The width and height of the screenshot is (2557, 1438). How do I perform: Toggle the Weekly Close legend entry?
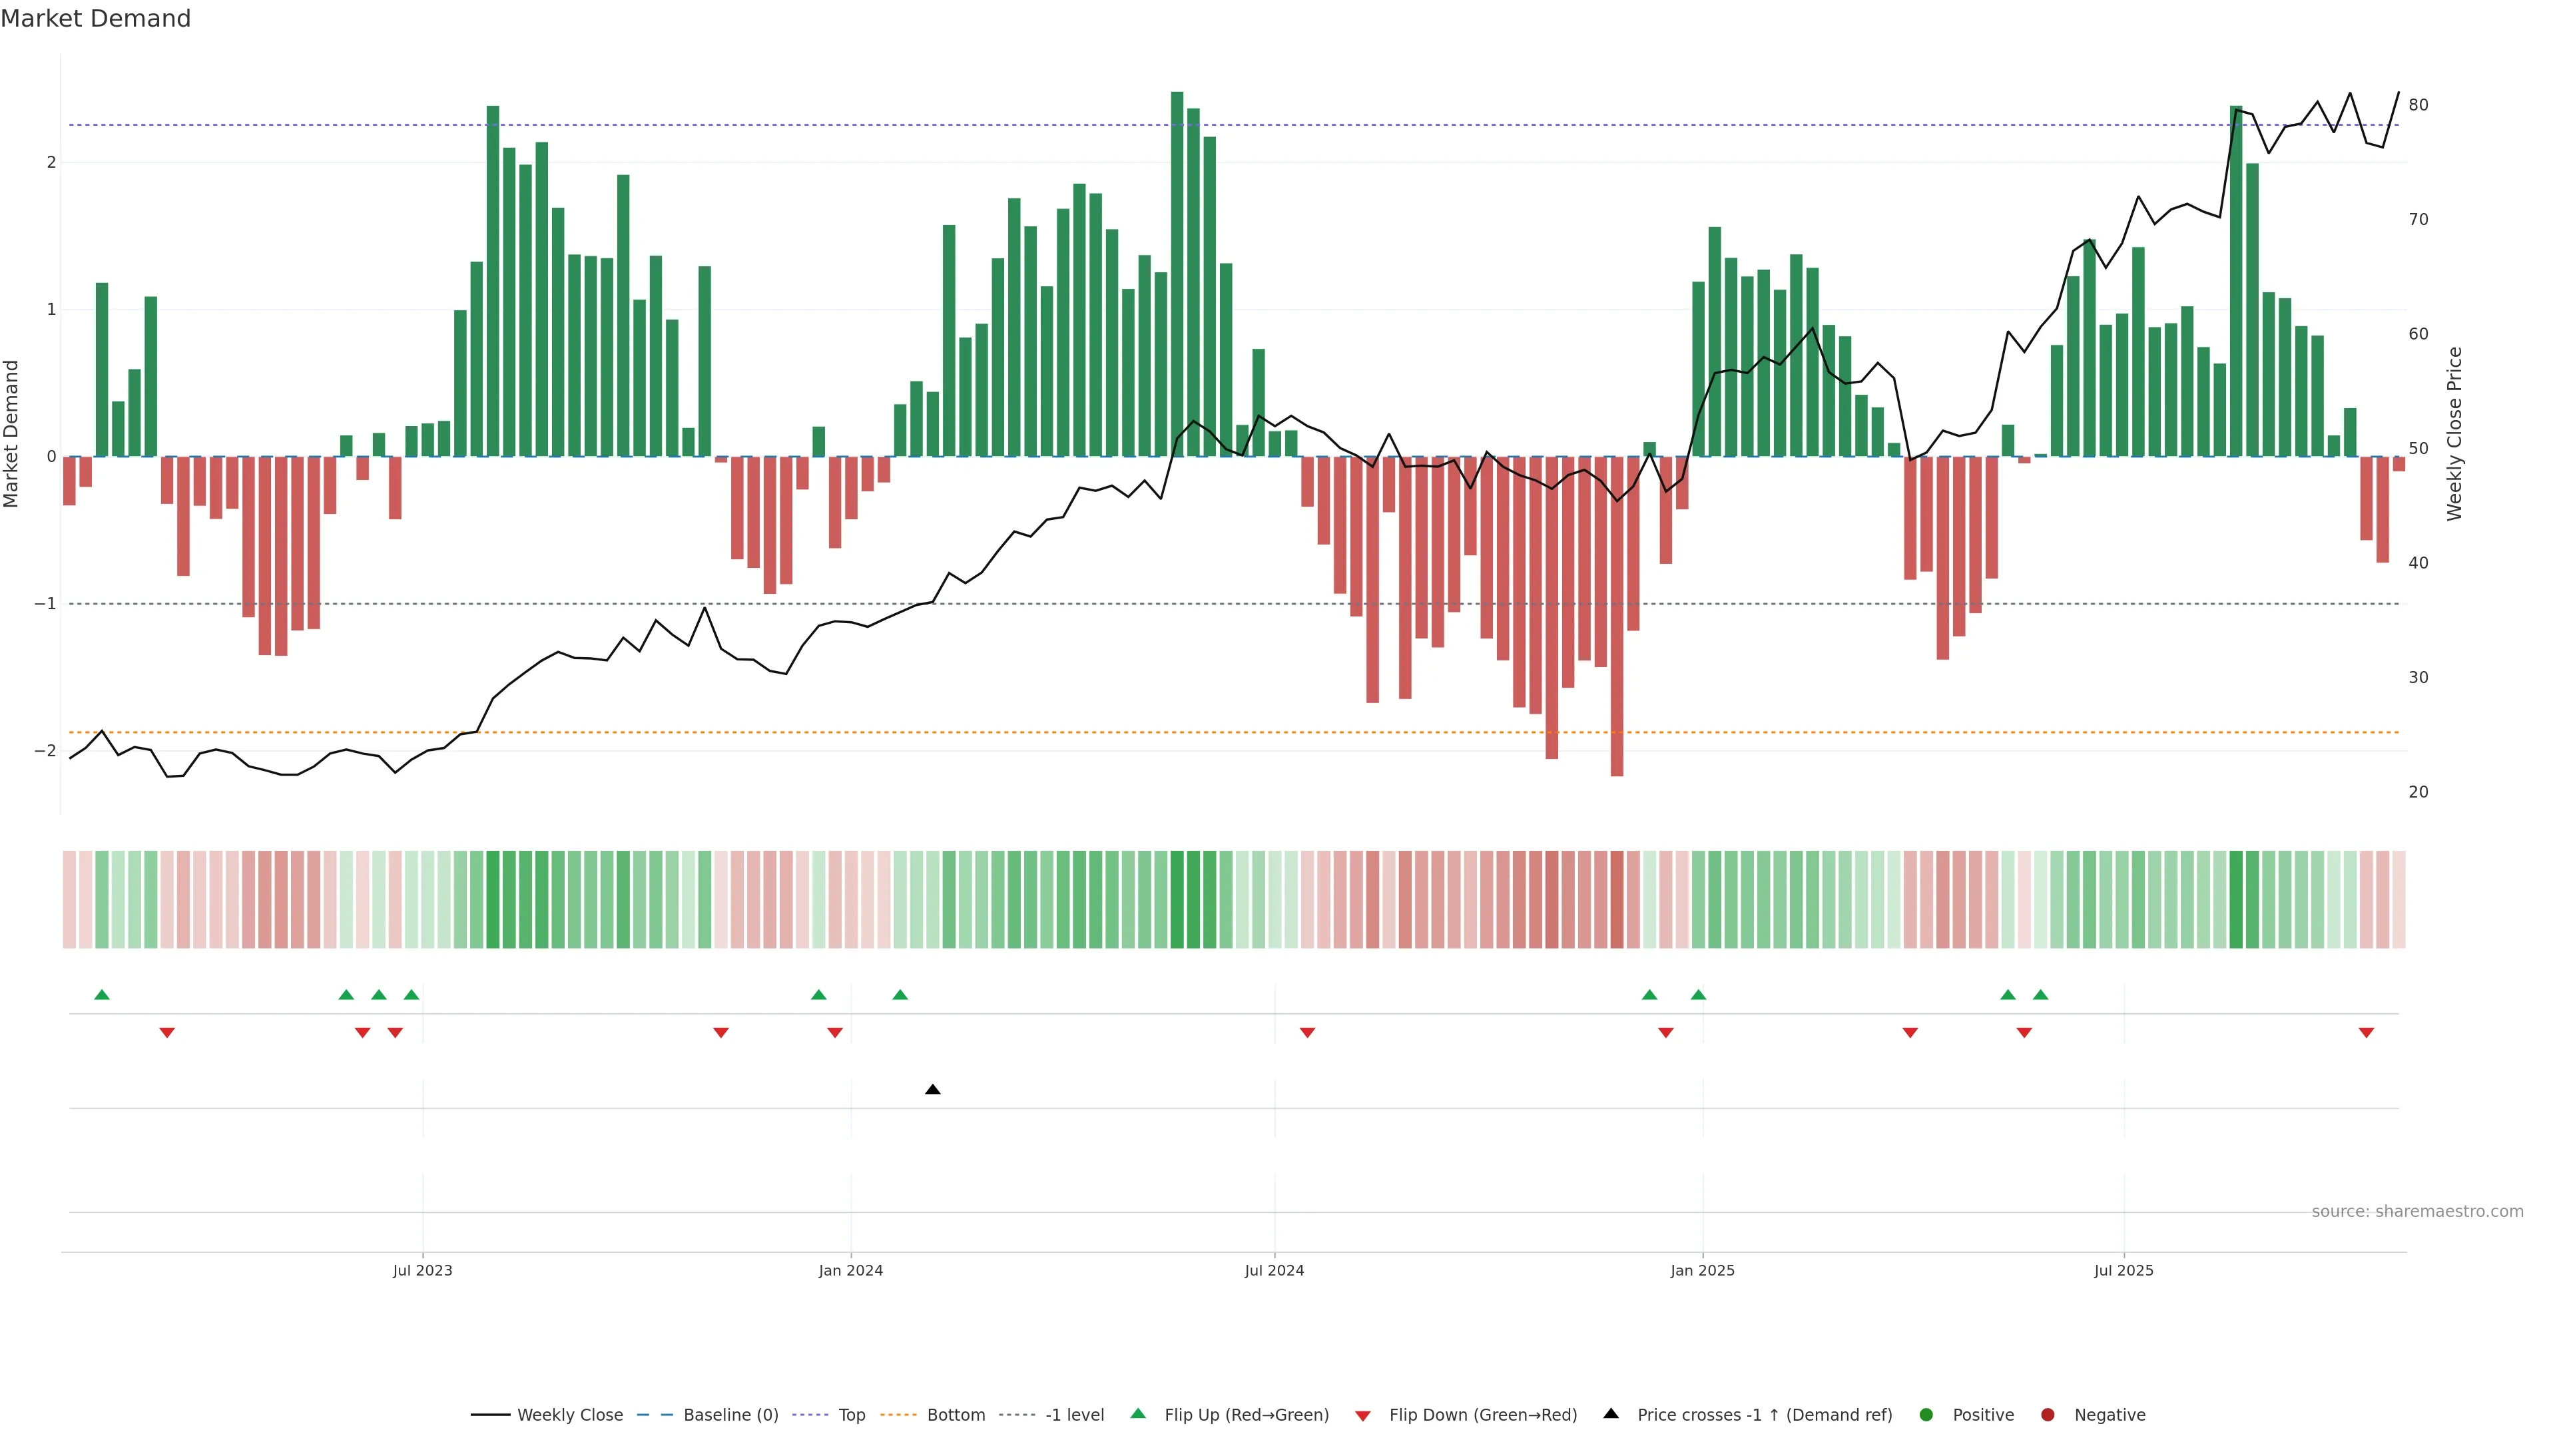click(570, 1415)
